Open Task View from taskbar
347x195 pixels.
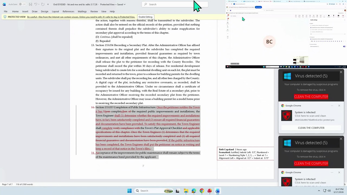pos(178,191)
